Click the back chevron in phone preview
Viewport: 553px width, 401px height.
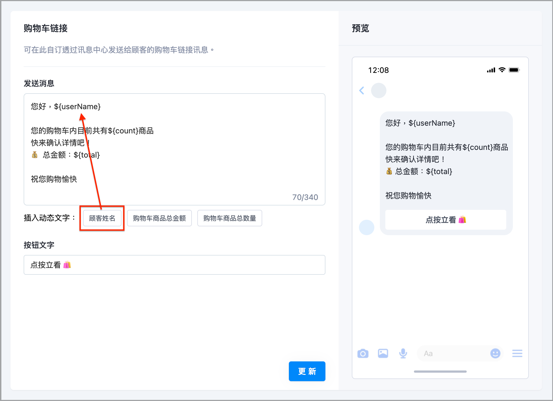[362, 90]
